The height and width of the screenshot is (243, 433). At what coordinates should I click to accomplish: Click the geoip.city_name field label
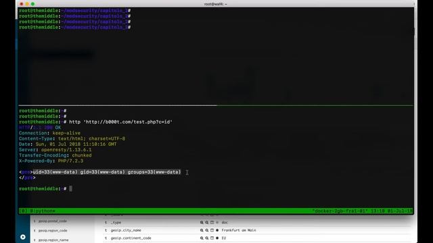tap(126, 230)
